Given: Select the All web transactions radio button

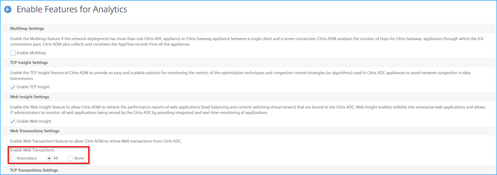Looking at the screenshot, I should 49,158.
